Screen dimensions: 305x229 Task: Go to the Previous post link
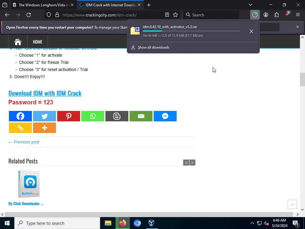point(24,142)
